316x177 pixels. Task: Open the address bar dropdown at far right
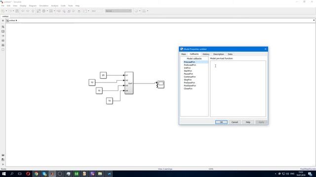(x=314, y=21)
